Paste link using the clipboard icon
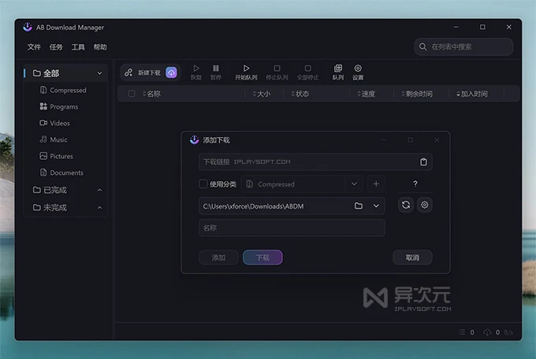Viewport: 536px width, 359px height. coord(423,161)
